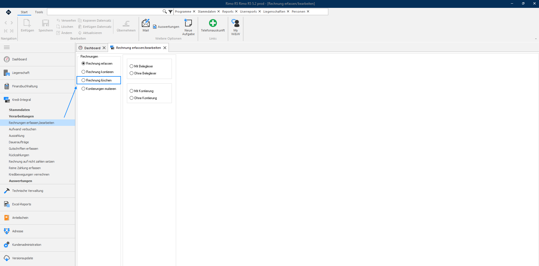Open Finanzbuchhaltung calculator icon in sidebar

click(x=7, y=86)
